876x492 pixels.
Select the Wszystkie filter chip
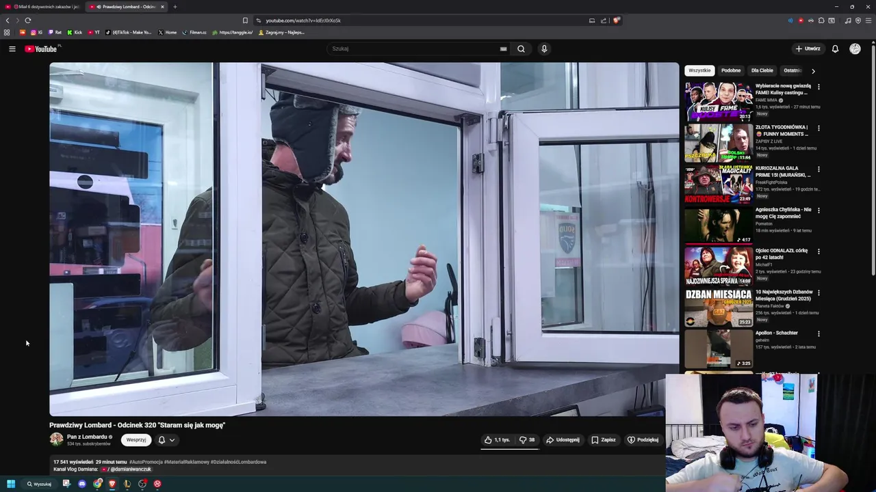click(699, 70)
